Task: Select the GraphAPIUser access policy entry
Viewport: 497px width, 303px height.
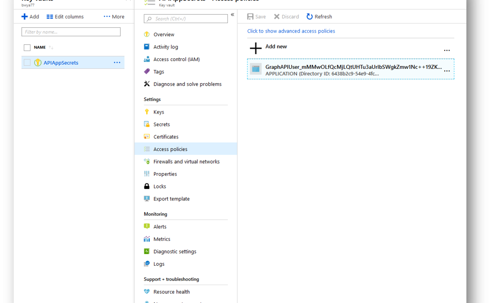Action: 350,69
